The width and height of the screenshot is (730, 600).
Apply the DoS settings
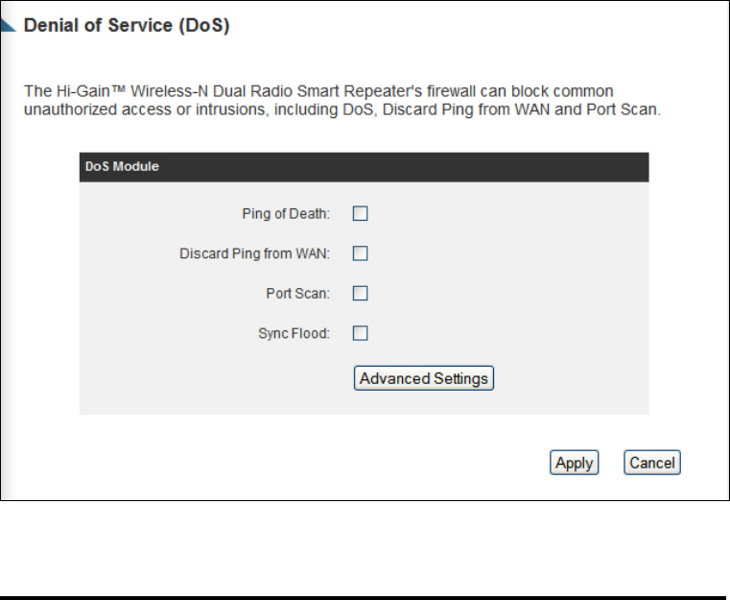[574, 463]
